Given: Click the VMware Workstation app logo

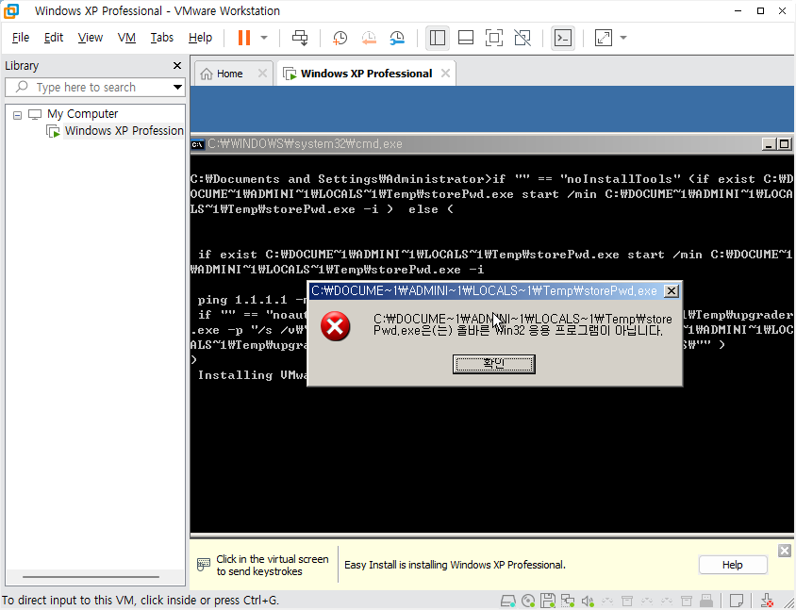Looking at the screenshot, I should pos(11,10).
